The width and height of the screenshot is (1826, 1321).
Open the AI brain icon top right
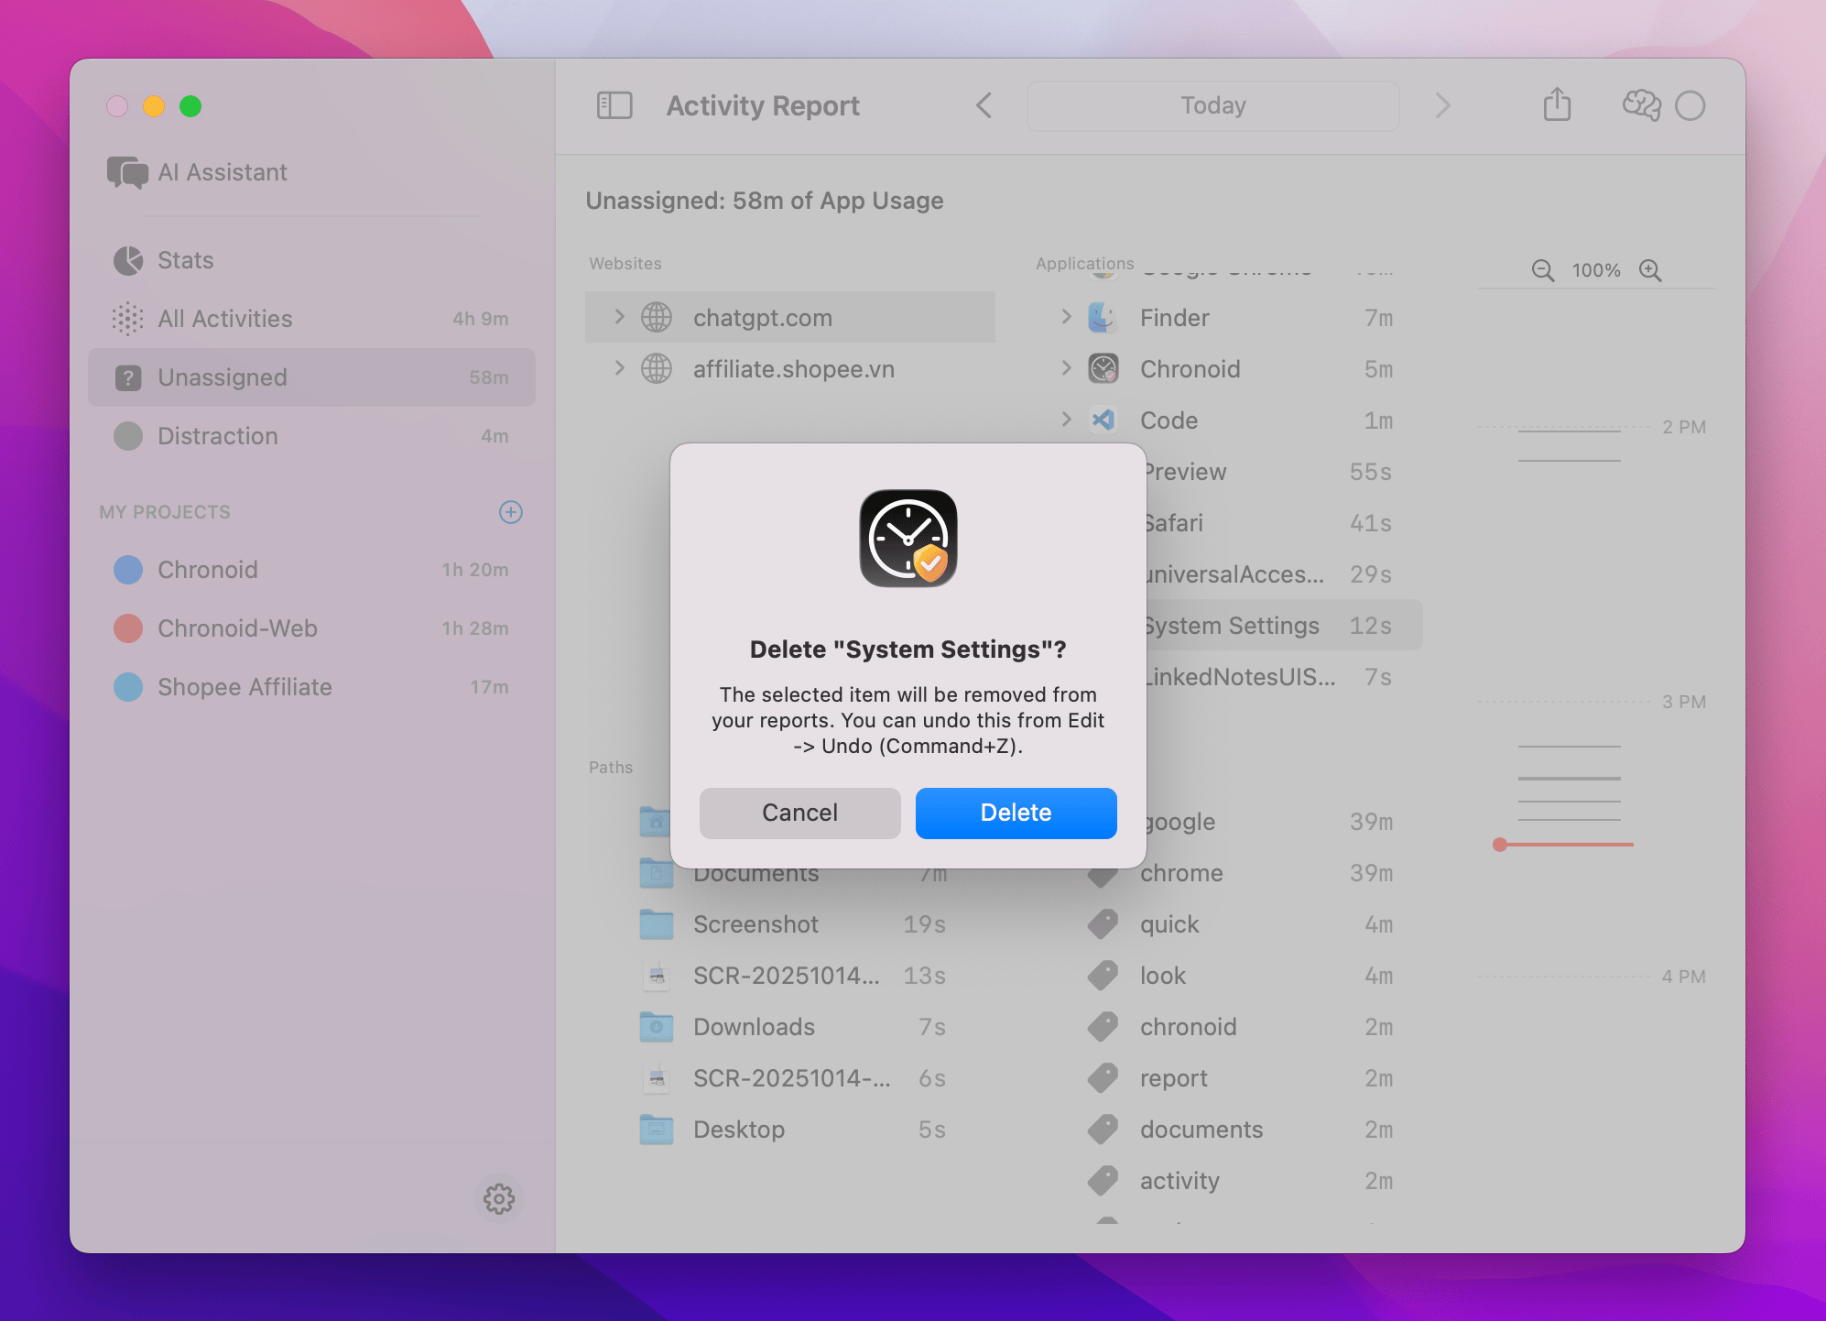pyautogui.click(x=1640, y=105)
